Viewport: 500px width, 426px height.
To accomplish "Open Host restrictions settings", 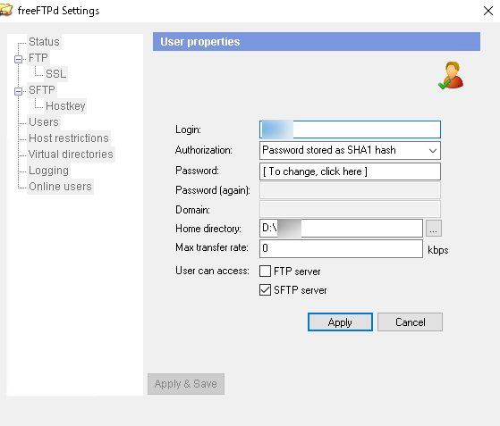I will 69,138.
